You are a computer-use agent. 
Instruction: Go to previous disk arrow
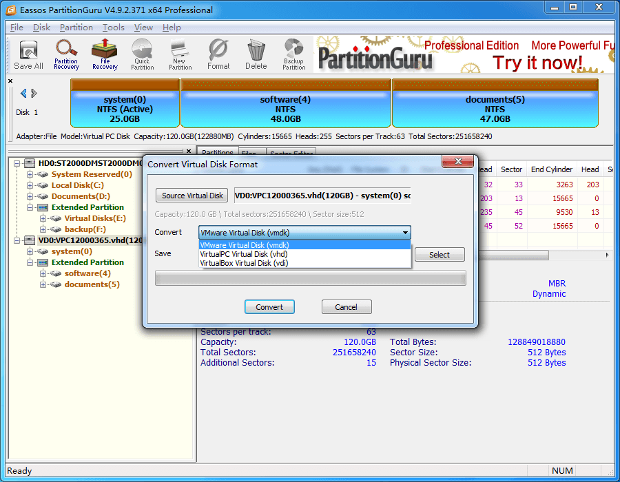pos(23,93)
